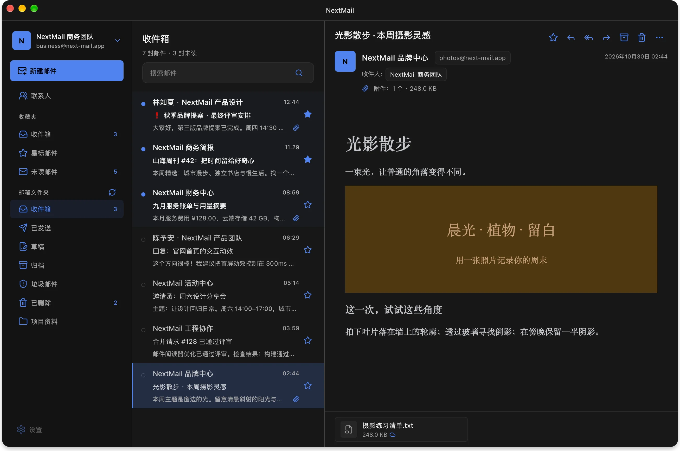Image resolution: width=680 pixels, height=451 pixels.
Task: Unstar the 山海周刊 #42 email
Action: 307,159
